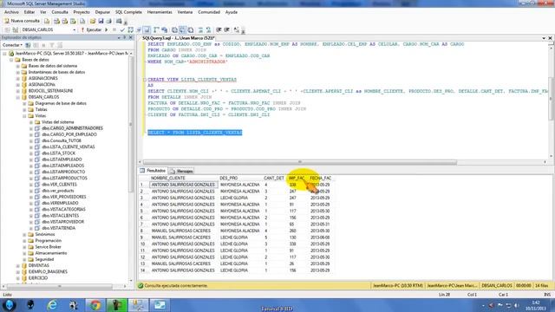Click the highlighted SELECT * FROM LISTA_CLIENTE_VENTAS line
Screen dimensions: 555x312
[x=194, y=133]
